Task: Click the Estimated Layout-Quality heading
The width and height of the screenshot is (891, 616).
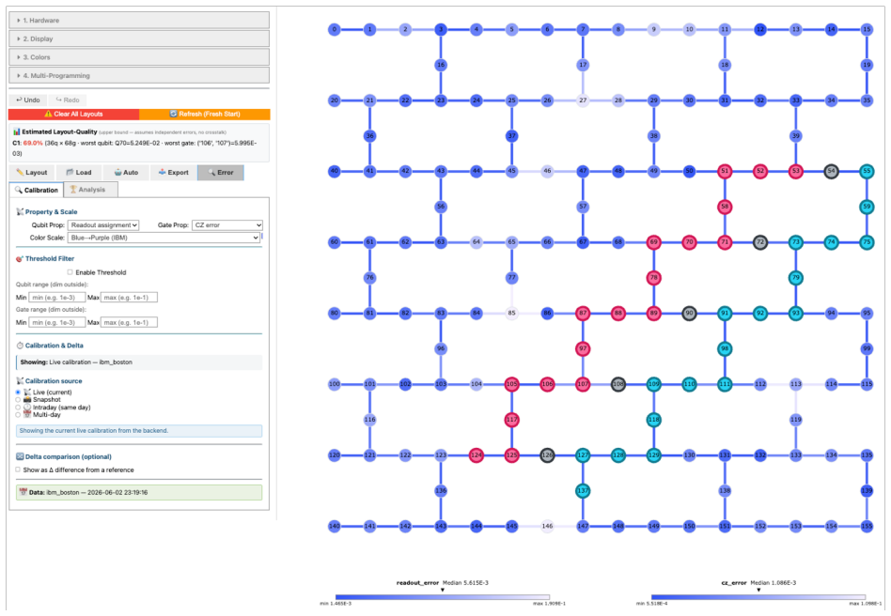Action: 59,131
